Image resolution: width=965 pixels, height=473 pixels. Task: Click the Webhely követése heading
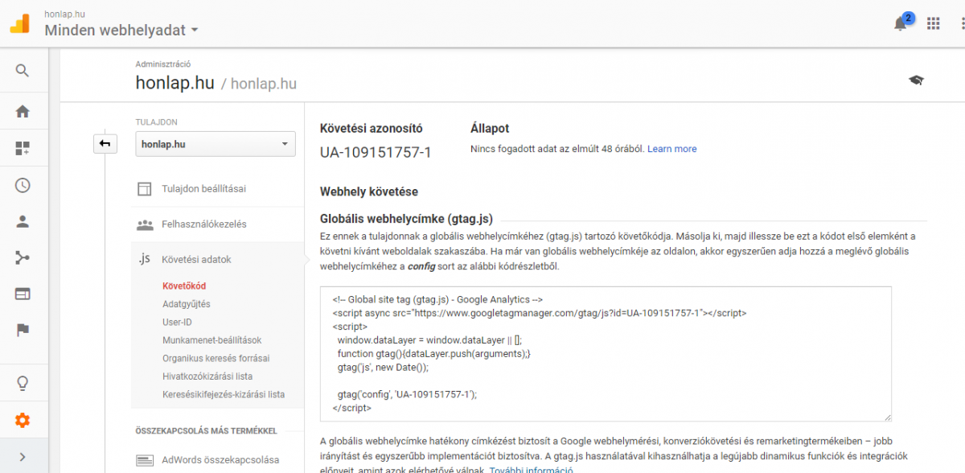pyautogui.click(x=369, y=191)
